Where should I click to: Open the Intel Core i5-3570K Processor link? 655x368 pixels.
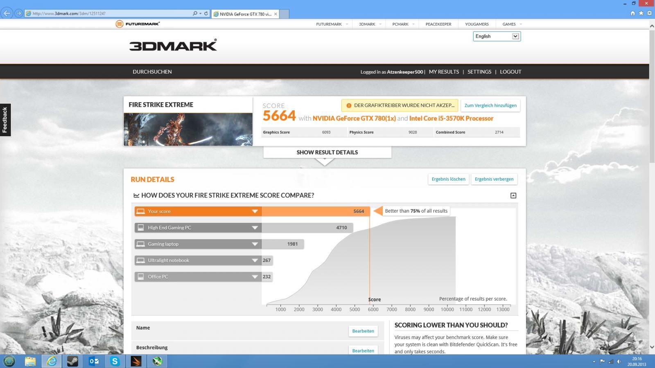point(451,119)
